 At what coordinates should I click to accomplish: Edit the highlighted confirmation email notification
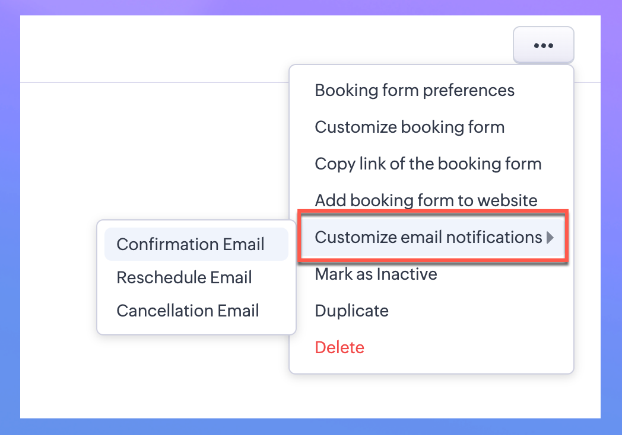coord(191,245)
